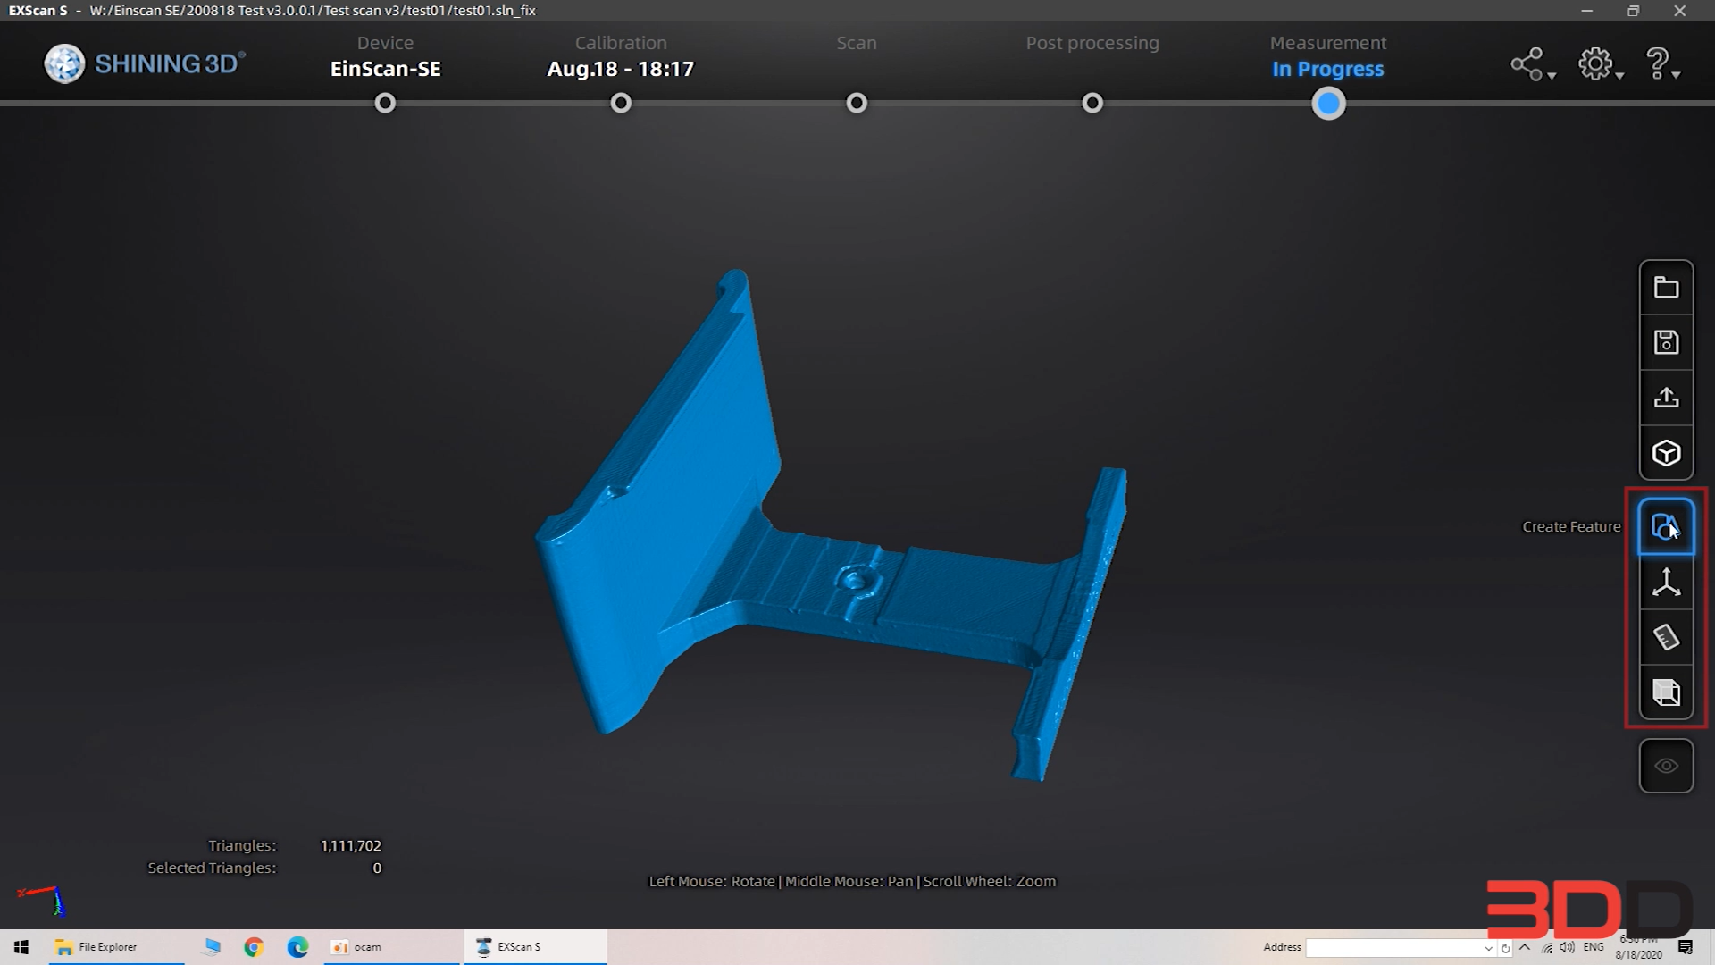
Task: Save the project using the disk icon
Action: click(x=1666, y=343)
